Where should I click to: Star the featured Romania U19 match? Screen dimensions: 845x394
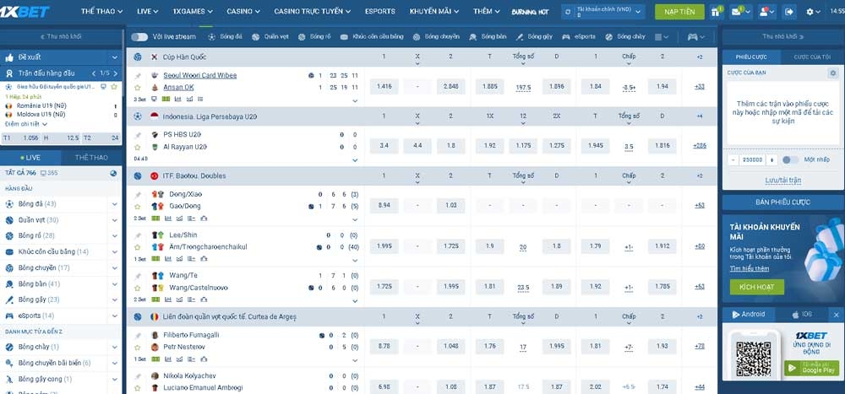(x=114, y=87)
